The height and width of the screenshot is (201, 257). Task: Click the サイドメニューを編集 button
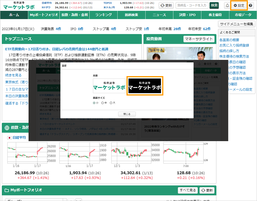click(236, 24)
